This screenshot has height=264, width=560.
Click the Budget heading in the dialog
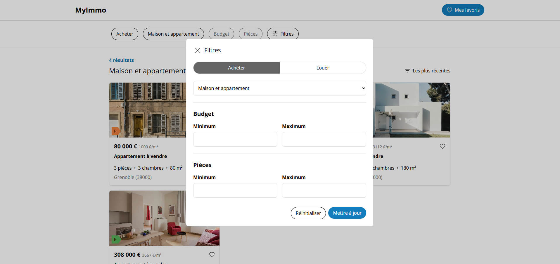coord(203,114)
